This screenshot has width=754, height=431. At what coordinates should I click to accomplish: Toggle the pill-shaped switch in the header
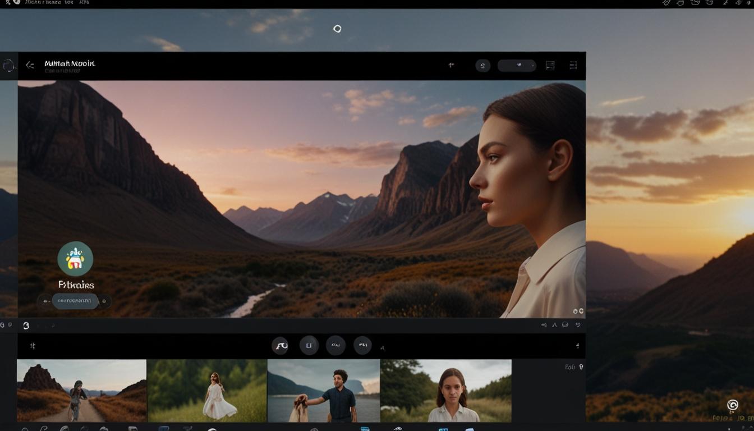point(517,66)
